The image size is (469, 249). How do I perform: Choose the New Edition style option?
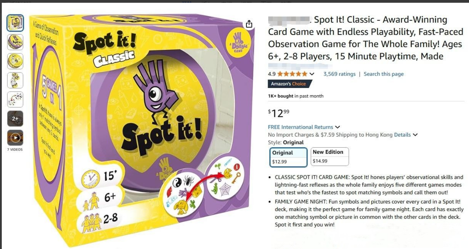[330, 156]
